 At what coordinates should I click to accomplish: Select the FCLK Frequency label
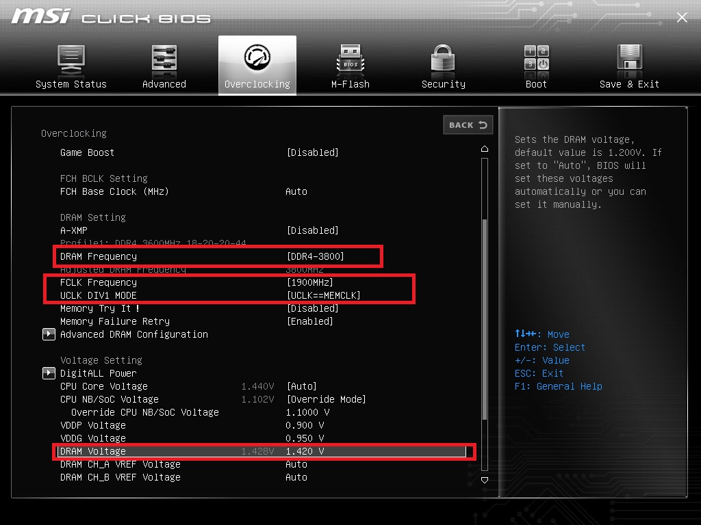click(x=99, y=282)
